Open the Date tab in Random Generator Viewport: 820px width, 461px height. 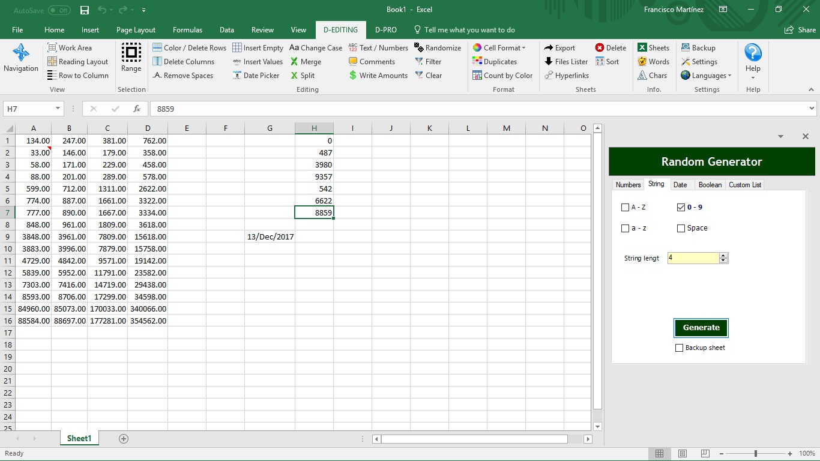click(x=680, y=185)
